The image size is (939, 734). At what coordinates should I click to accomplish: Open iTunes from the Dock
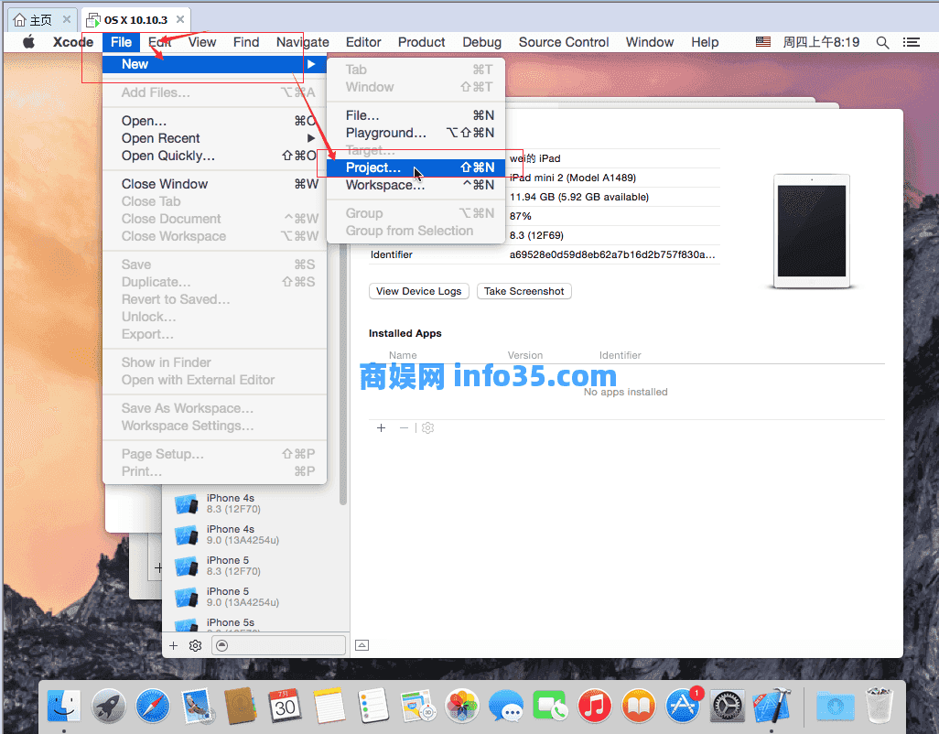[594, 706]
